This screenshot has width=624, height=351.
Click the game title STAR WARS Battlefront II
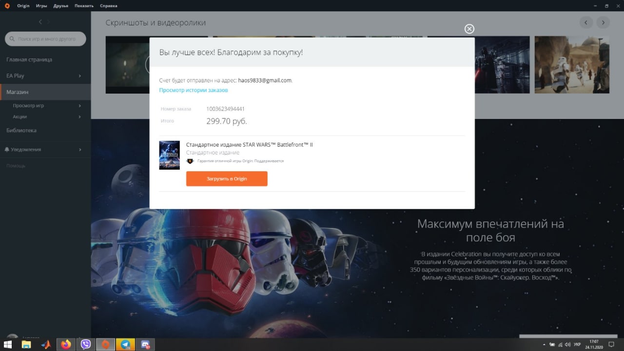point(250,145)
